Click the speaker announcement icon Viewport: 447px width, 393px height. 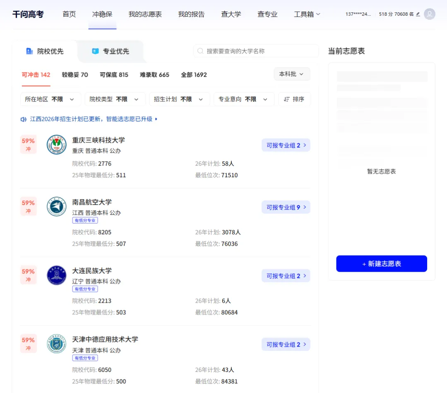23,119
